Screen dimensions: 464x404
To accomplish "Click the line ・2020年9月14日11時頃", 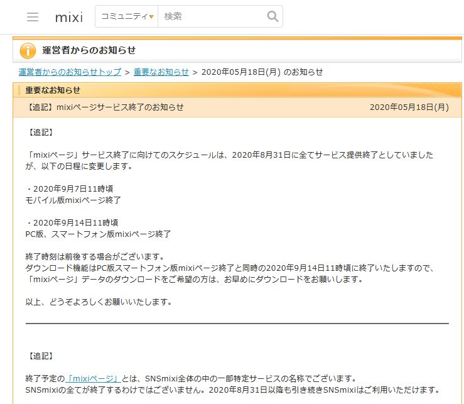I will click(x=72, y=222).
